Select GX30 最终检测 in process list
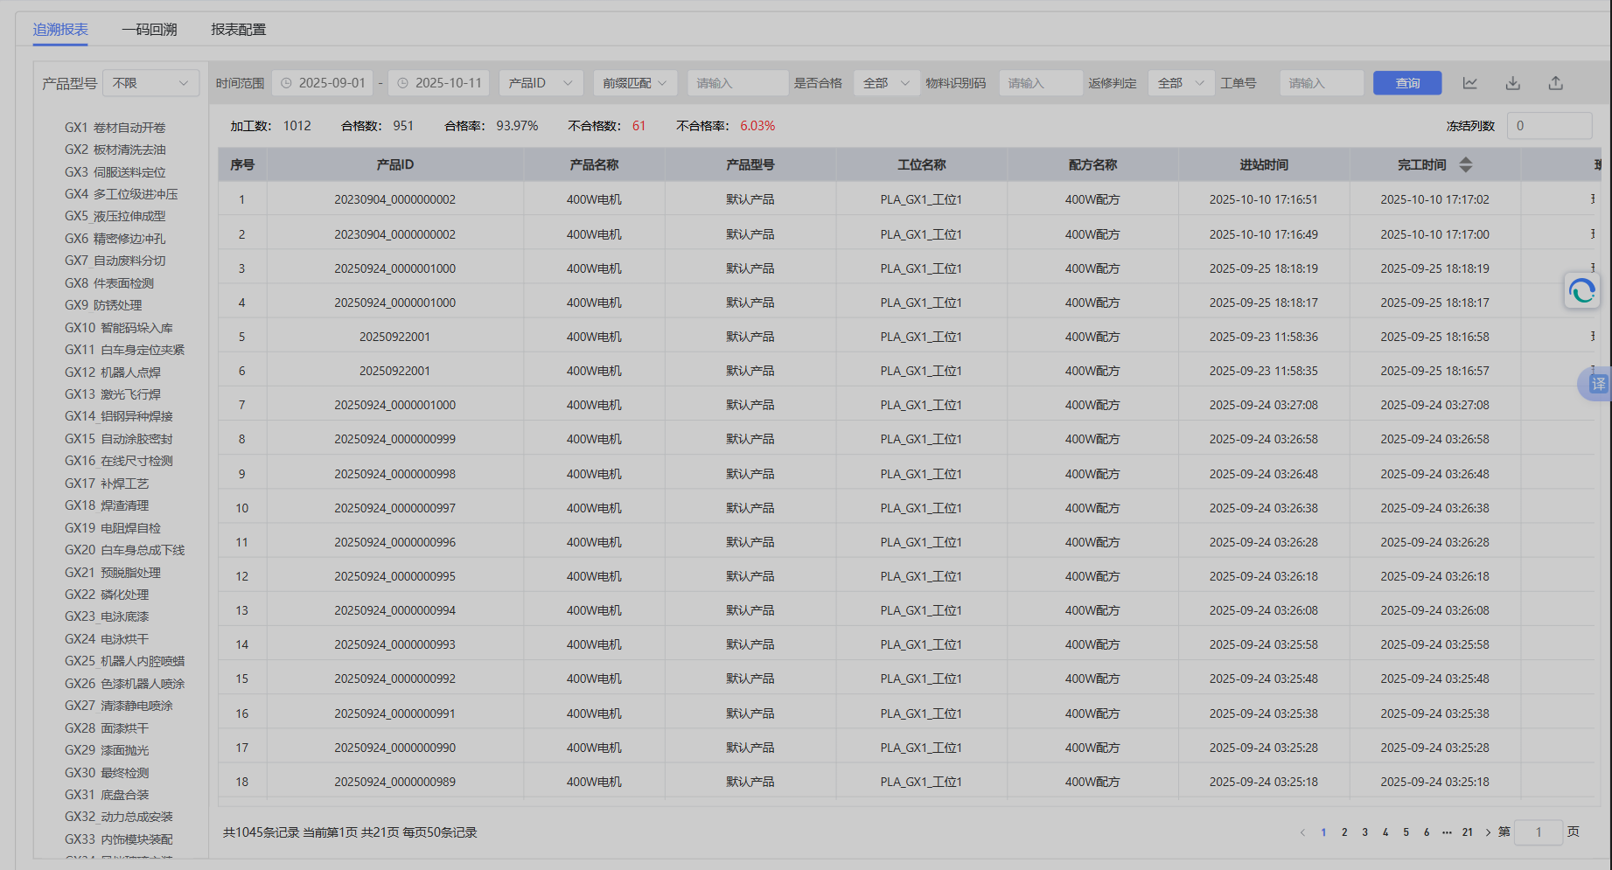The width and height of the screenshot is (1612, 870). point(107,773)
